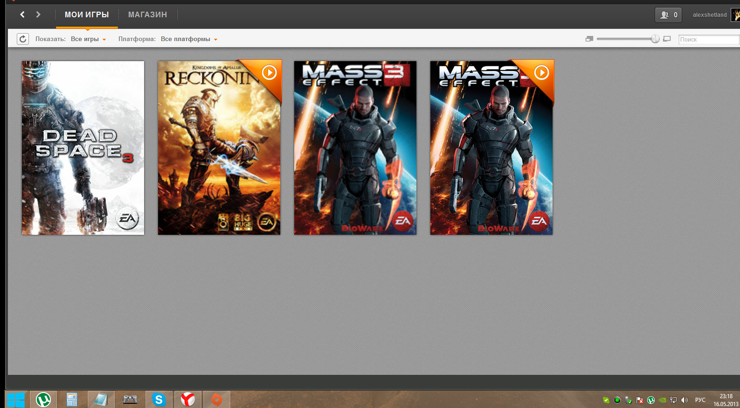Open the network connection tray icon

pyautogui.click(x=673, y=400)
